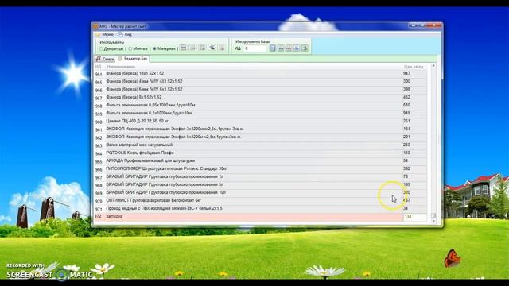Click fourth icon with arrow in Инструменты group
The height and width of the screenshot is (286, 509).
pos(212,48)
